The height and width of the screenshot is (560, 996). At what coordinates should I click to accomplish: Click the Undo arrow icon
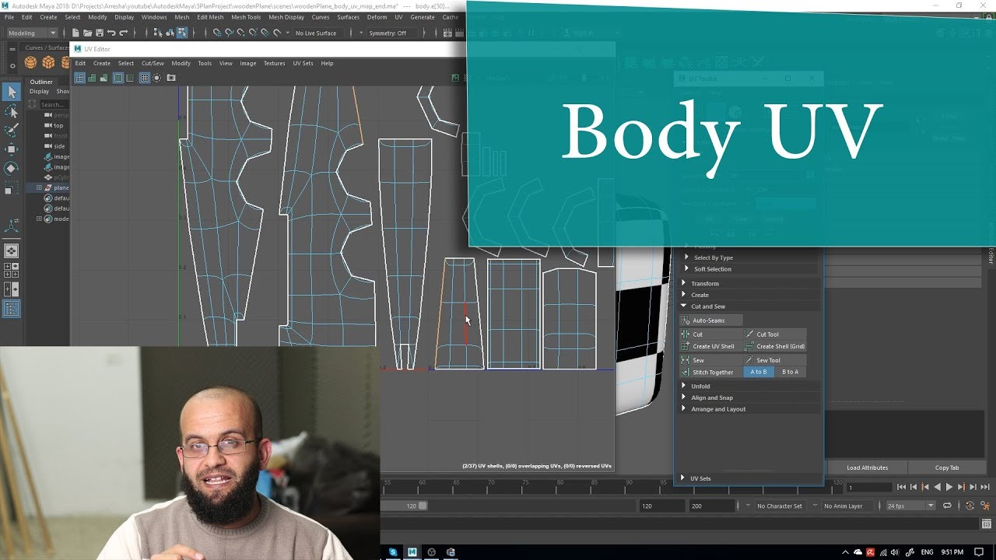tap(111, 33)
